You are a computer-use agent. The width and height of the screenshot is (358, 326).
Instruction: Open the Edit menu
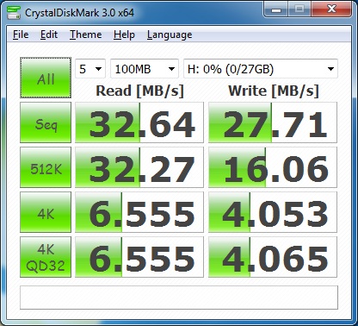[x=49, y=34]
